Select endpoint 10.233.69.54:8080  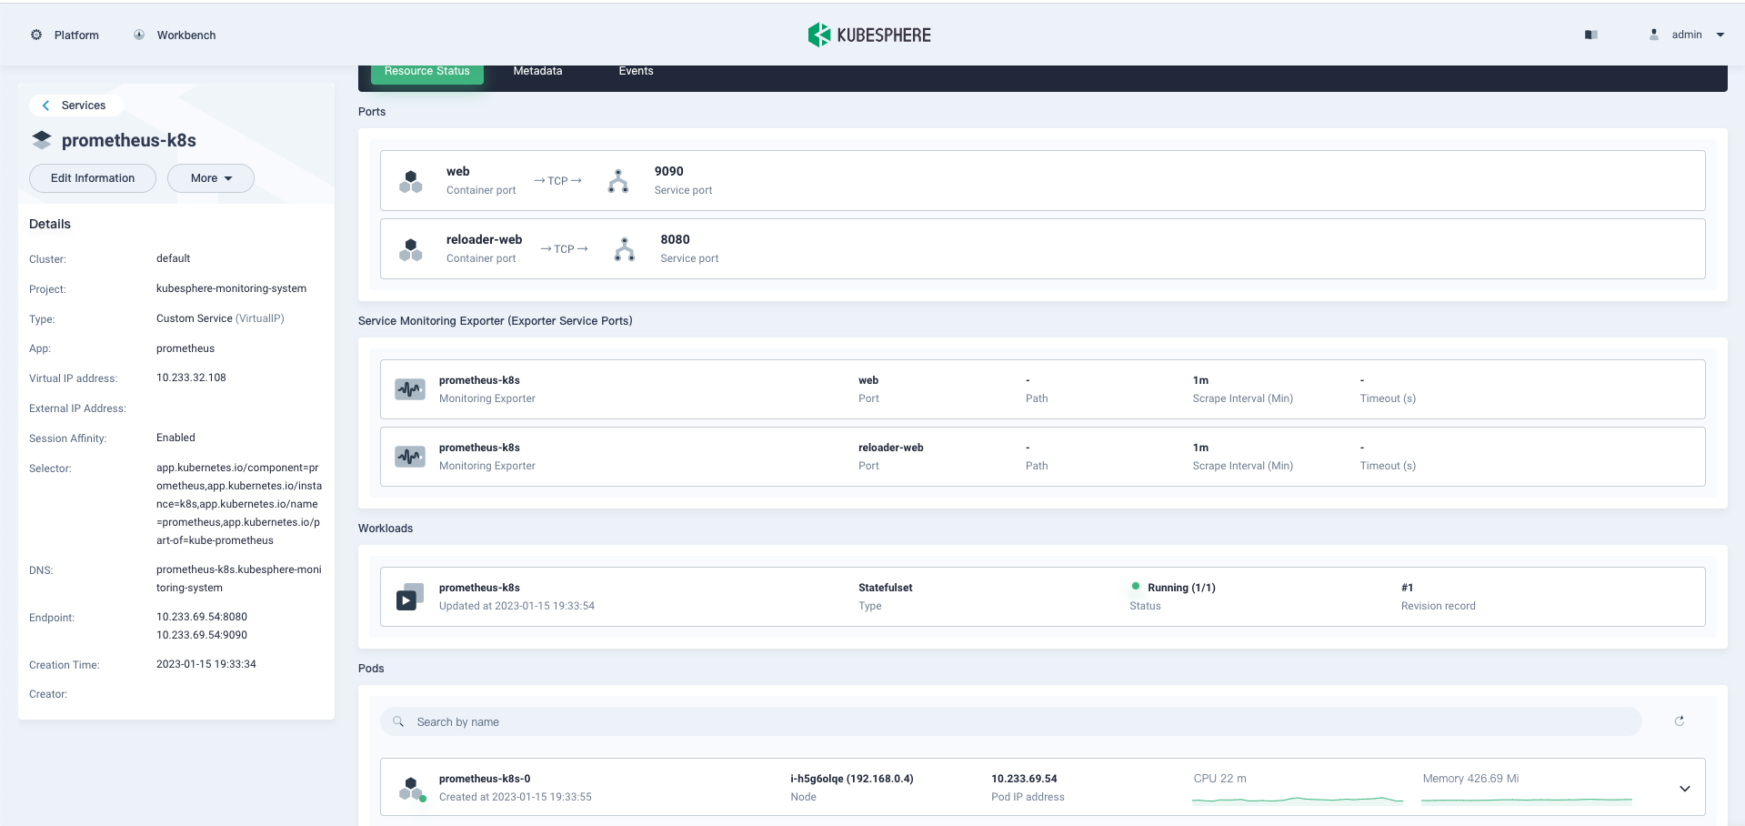point(202,617)
